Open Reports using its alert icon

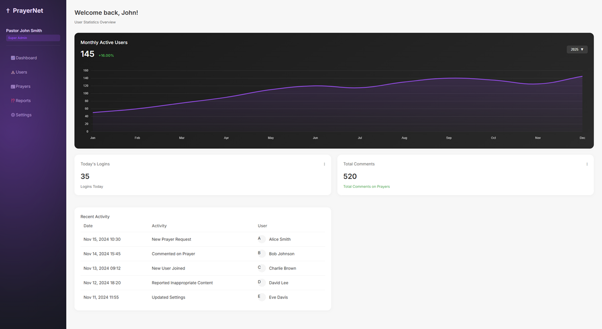click(x=12, y=100)
